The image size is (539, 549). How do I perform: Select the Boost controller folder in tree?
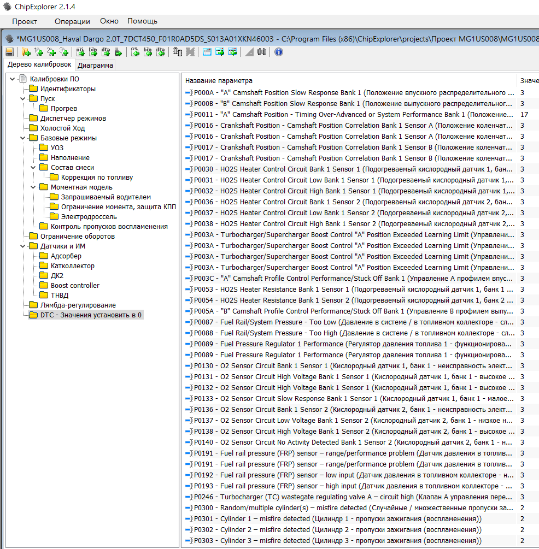(x=75, y=286)
